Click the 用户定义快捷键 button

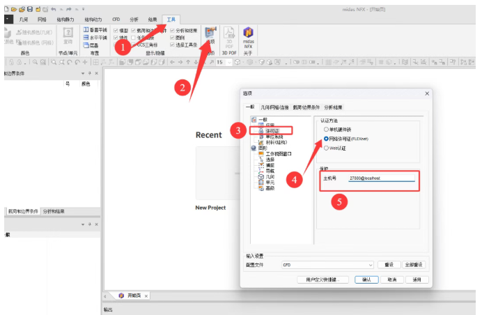(x=322, y=279)
